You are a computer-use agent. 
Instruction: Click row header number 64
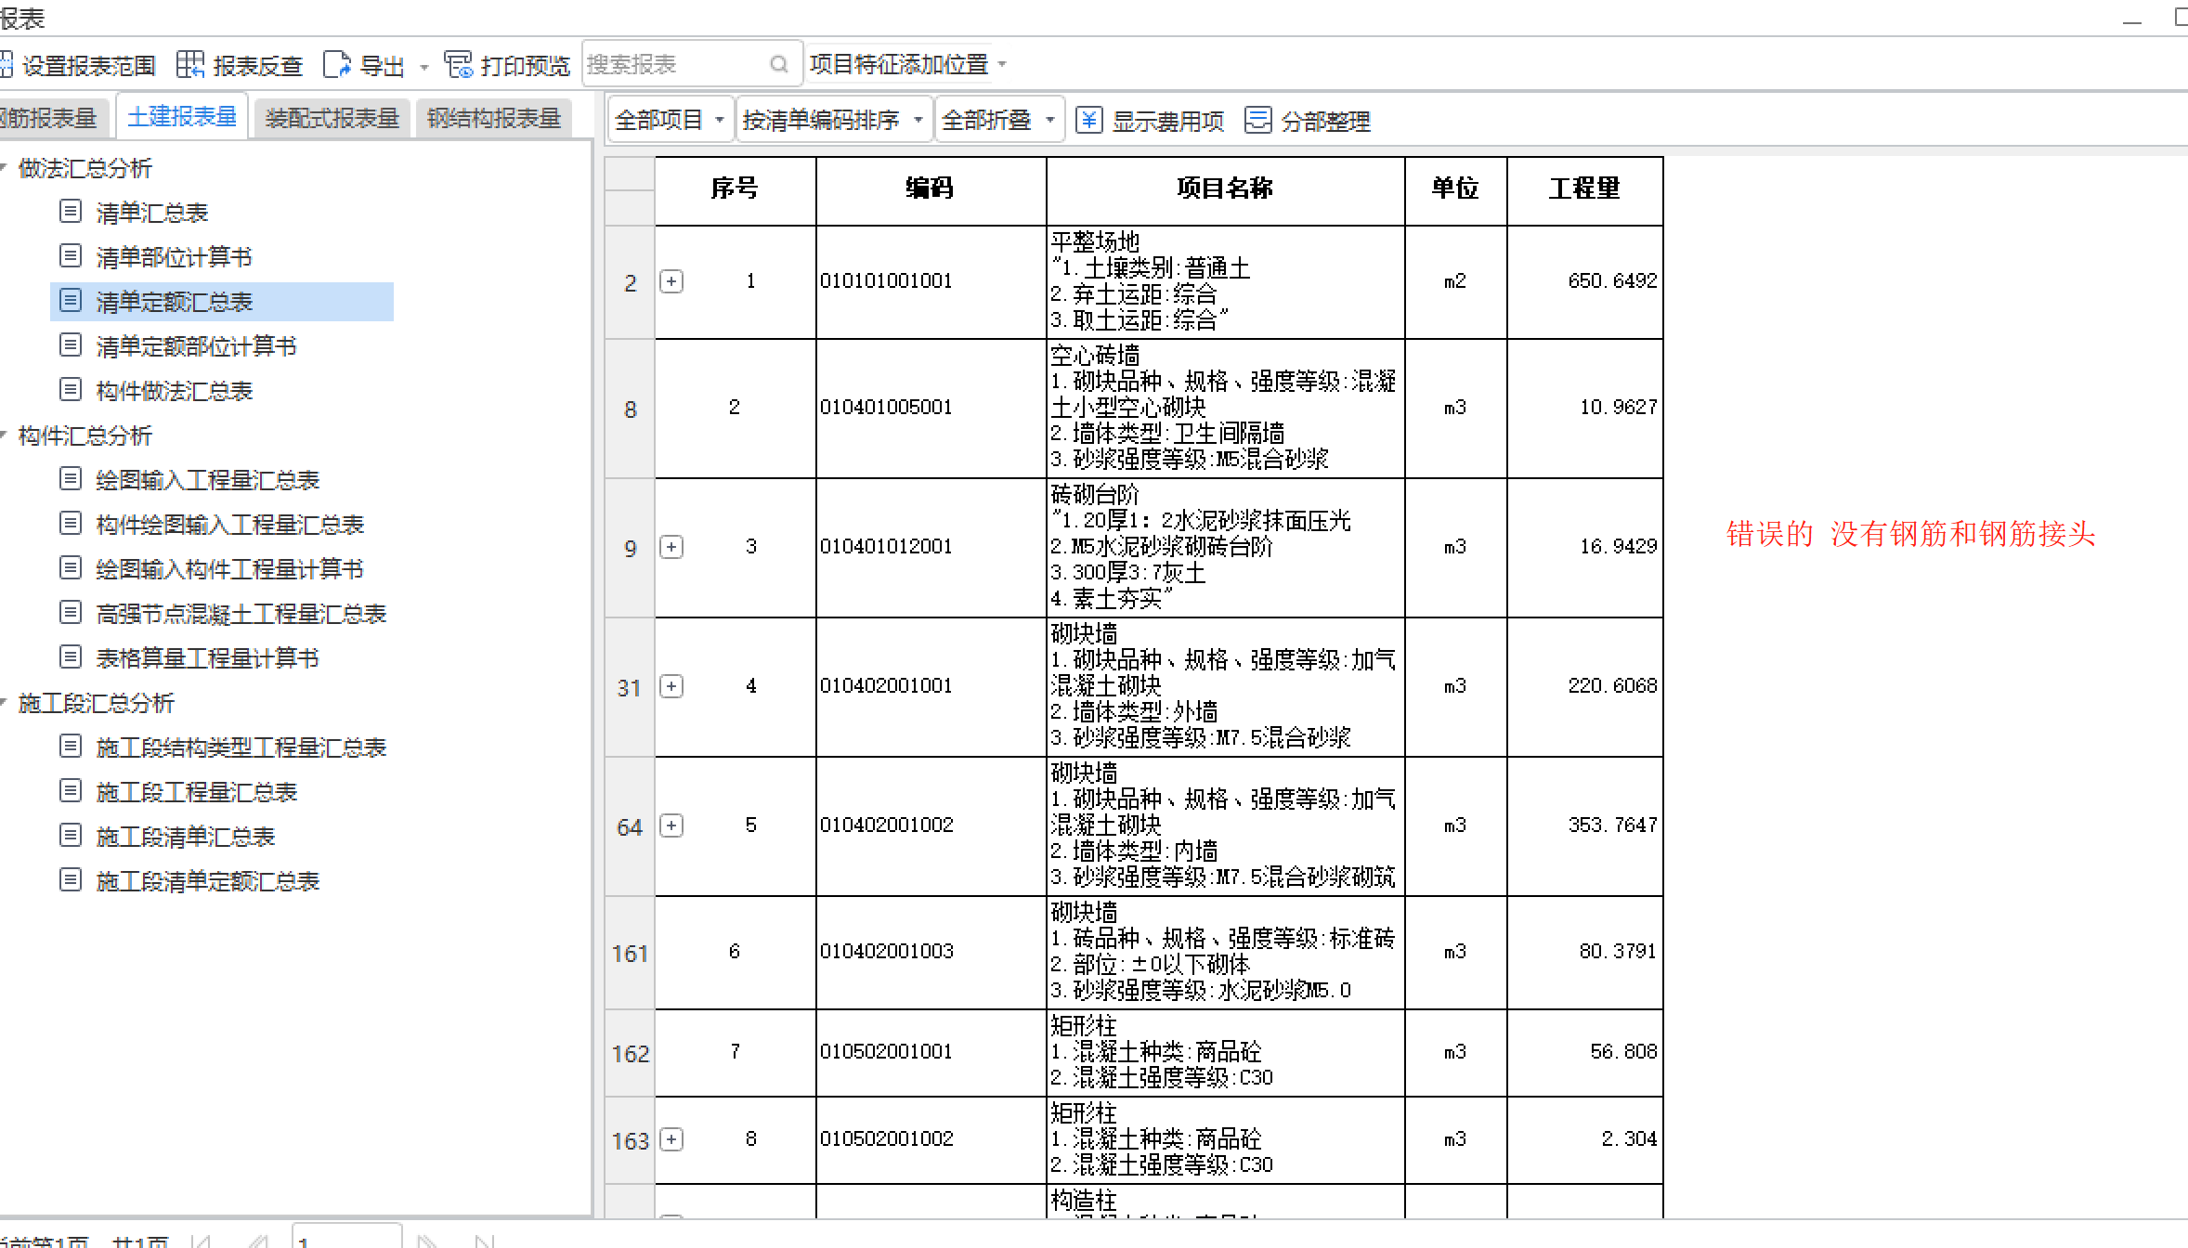point(630,827)
